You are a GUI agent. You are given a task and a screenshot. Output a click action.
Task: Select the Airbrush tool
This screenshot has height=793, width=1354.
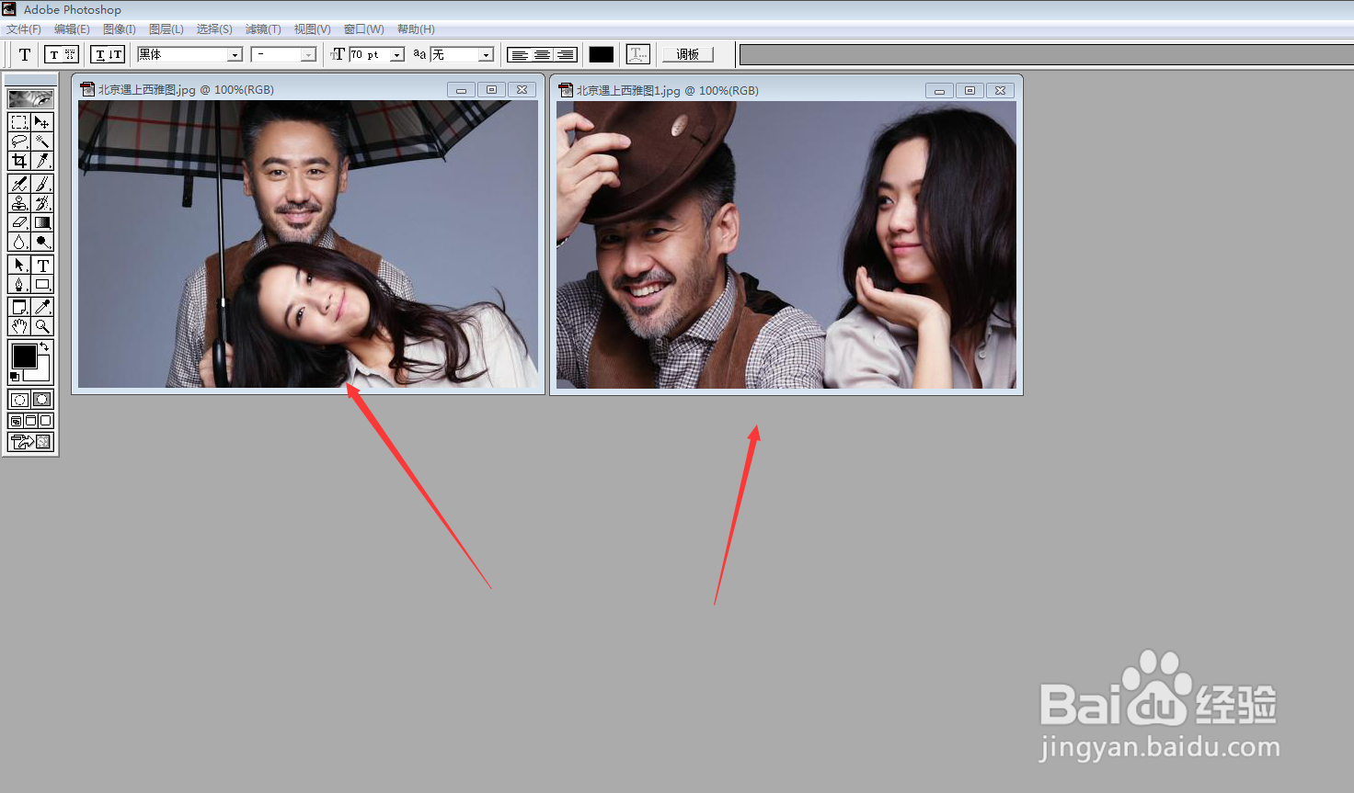click(19, 184)
